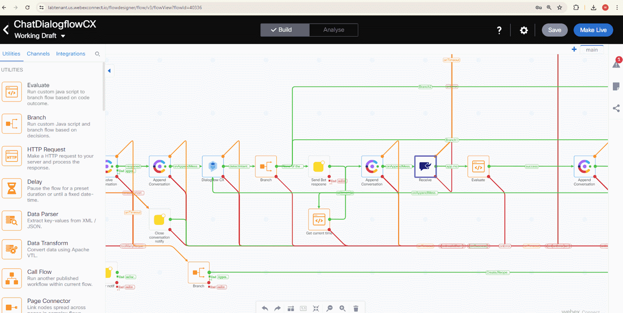Viewport: 623px width, 313px height.
Task: Switch to Build mode
Action: (x=285, y=30)
